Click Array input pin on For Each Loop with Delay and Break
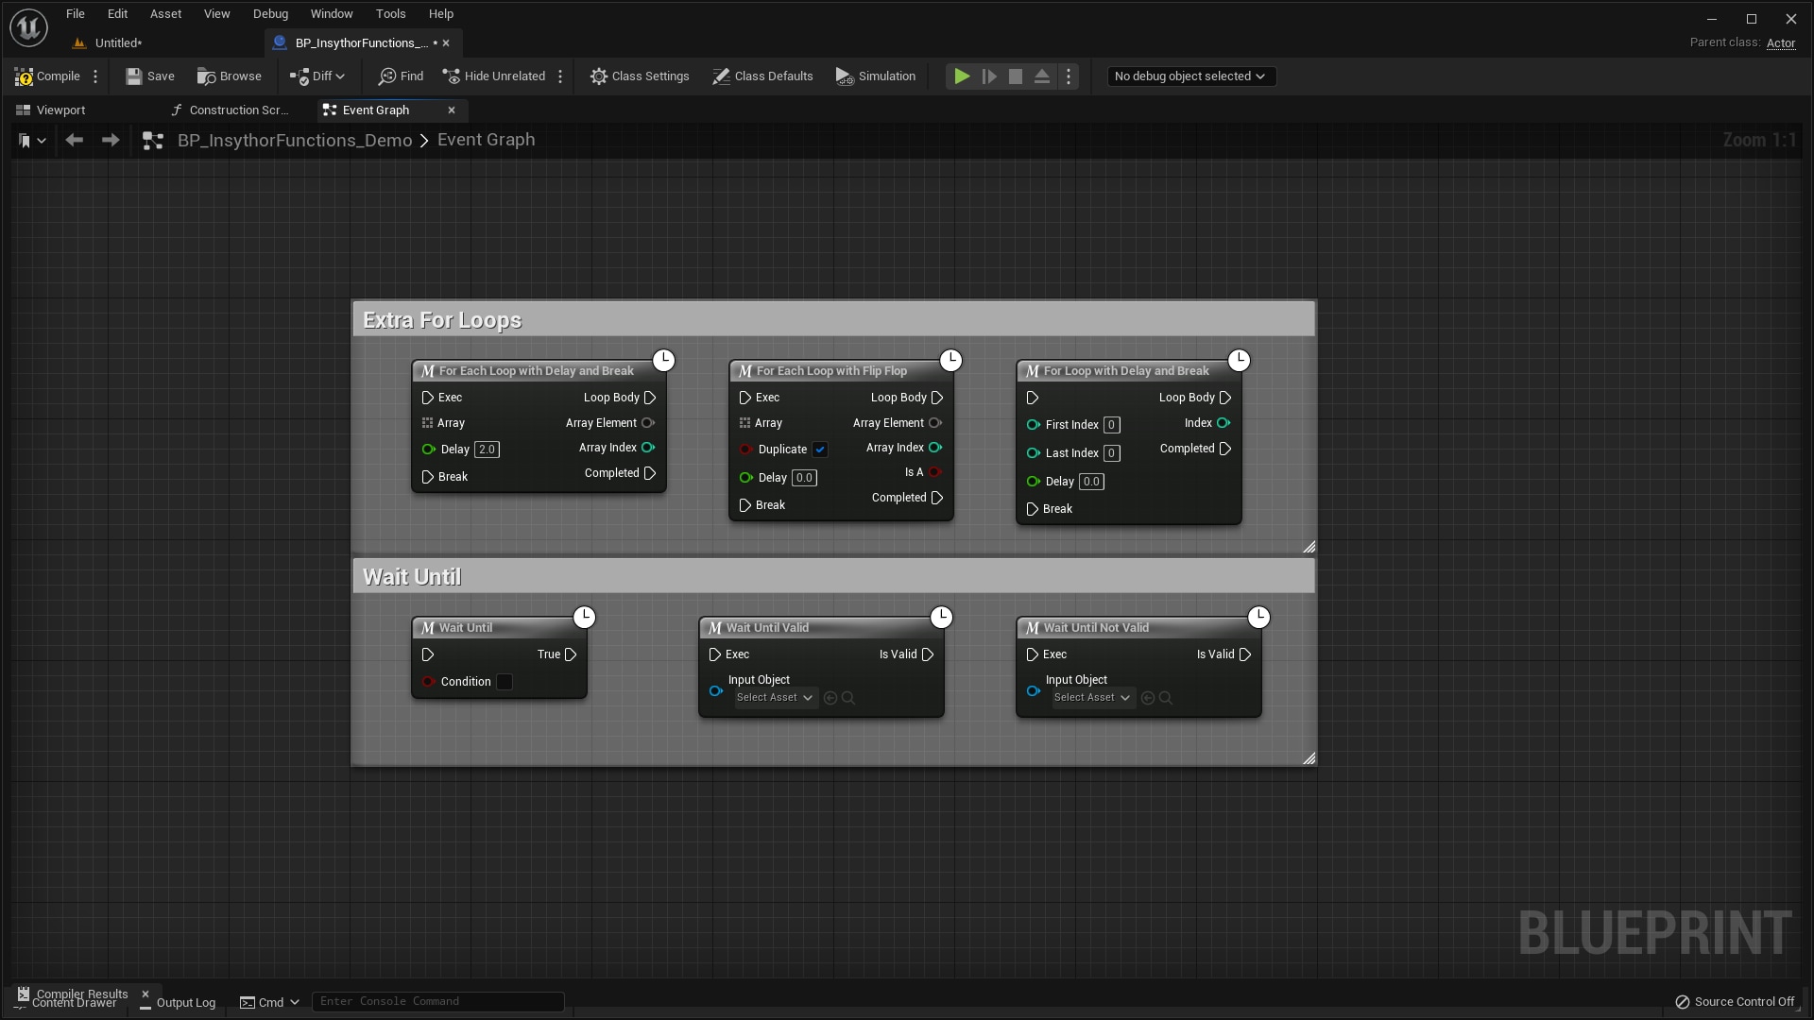This screenshot has height=1020, width=1814. pyautogui.click(x=427, y=423)
